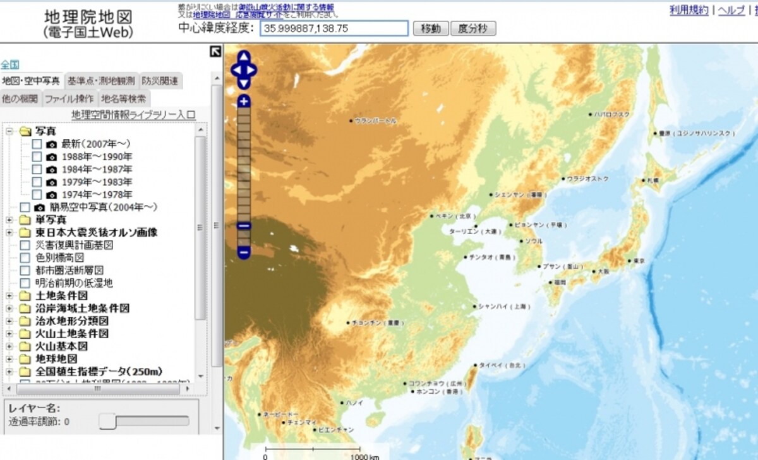Click the center latitude/longitude input field
758x460 pixels.
tap(334, 28)
